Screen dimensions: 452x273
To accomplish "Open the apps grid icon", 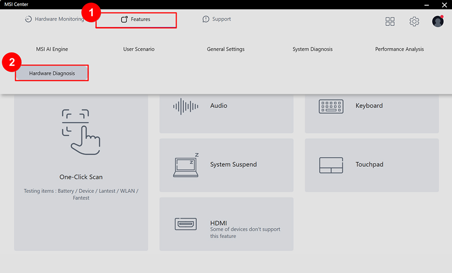I will click(x=390, y=21).
